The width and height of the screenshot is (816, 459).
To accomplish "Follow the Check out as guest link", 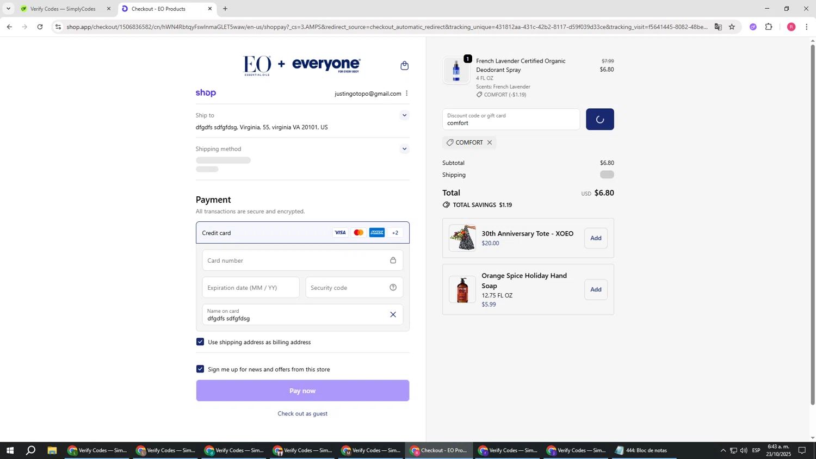I will [x=302, y=414].
